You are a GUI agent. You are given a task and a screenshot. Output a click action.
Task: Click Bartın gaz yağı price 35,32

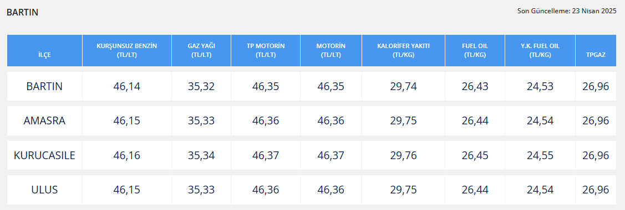click(x=201, y=86)
